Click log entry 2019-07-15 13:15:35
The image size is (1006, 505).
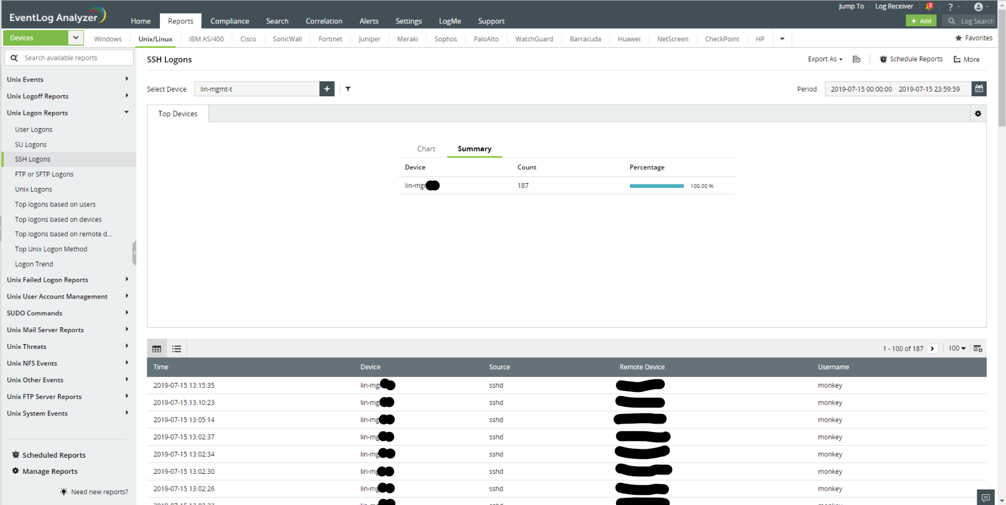point(566,385)
